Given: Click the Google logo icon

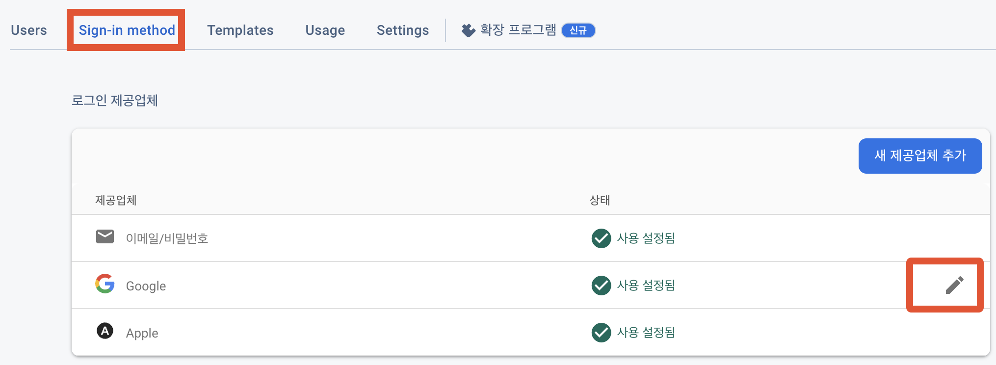Looking at the screenshot, I should click(105, 284).
